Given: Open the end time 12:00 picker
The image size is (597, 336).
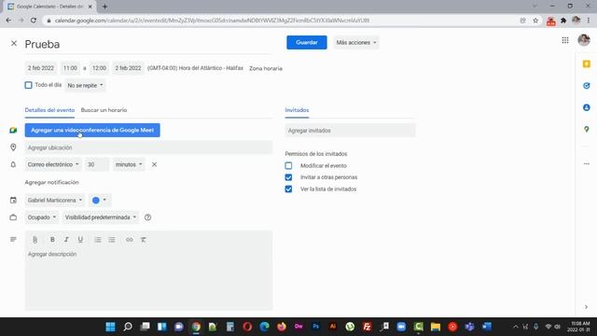Looking at the screenshot, I should coord(99,68).
